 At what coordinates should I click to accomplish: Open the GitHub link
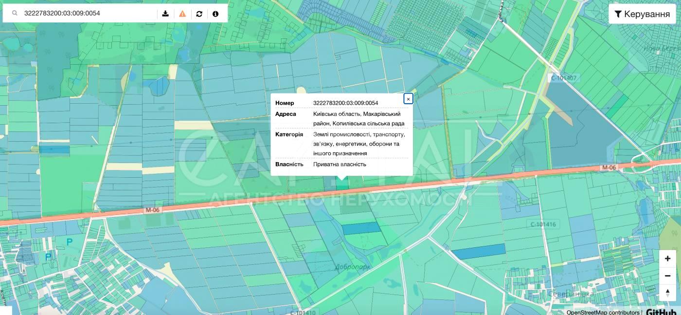(x=661, y=312)
